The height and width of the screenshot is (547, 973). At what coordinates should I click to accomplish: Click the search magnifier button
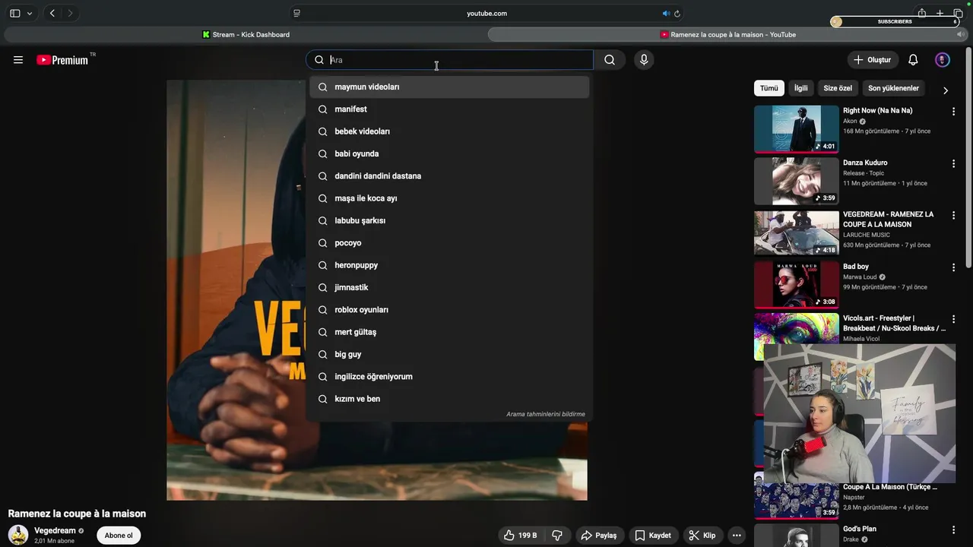tap(610, 60)
